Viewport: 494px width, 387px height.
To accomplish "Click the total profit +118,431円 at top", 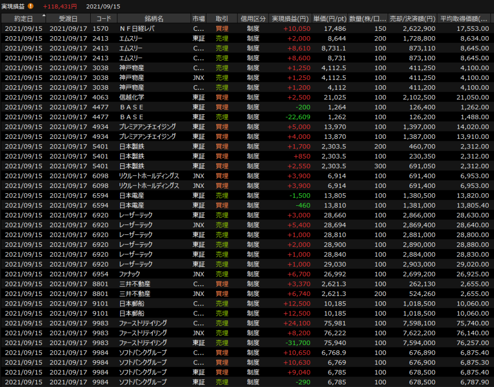I will coord(60,6).
